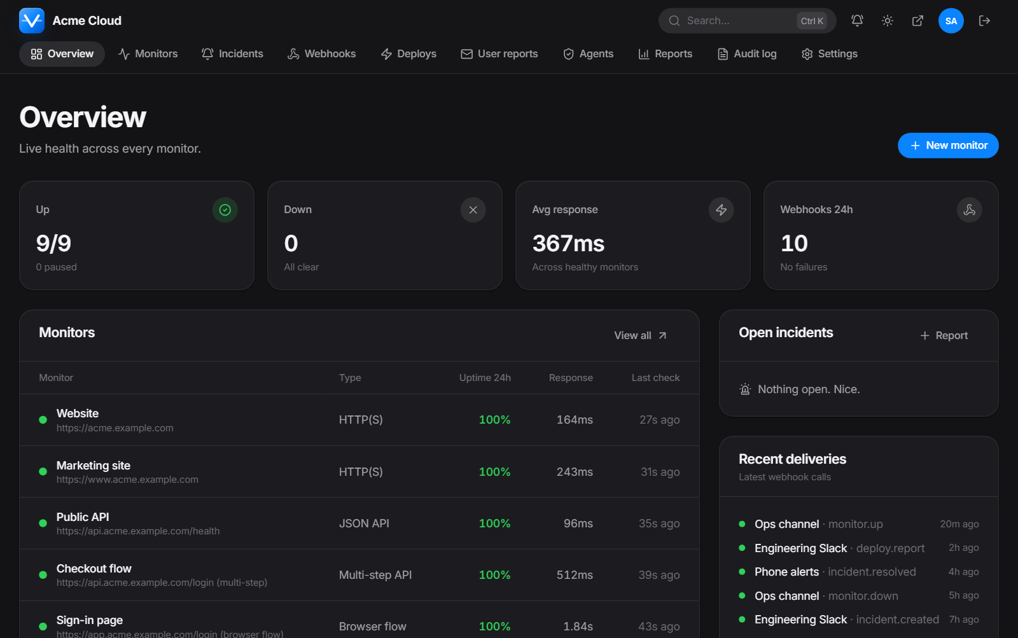Open the Webhooks tab
1018x638 pixels.
321,54
